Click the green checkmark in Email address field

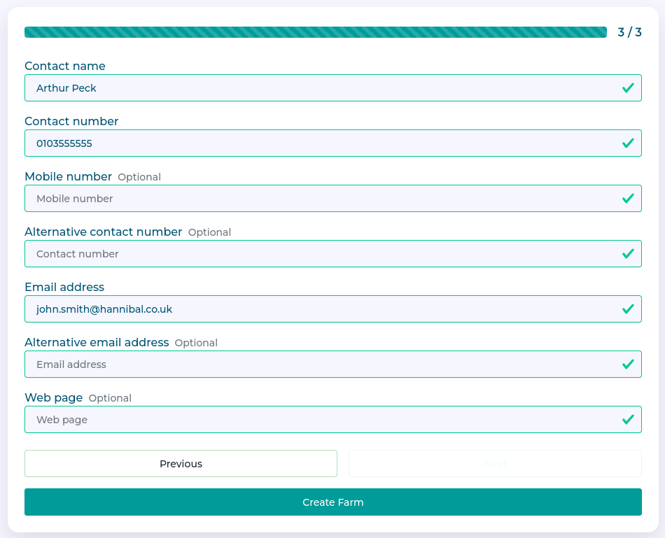pos(628,309)
